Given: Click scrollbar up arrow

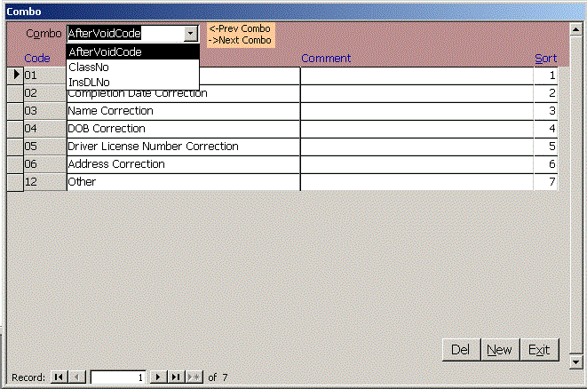Looking at the screenshot, I should 575,28.
